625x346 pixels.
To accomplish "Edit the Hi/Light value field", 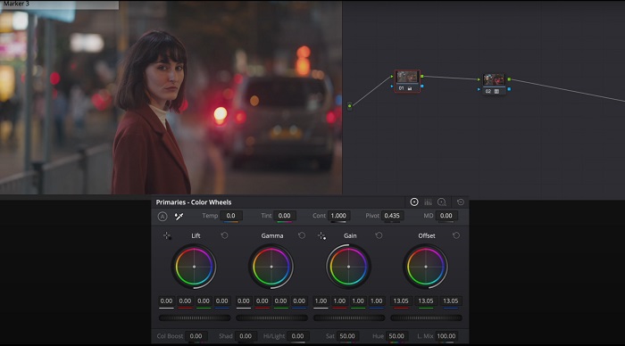I will tap(297, 336).
